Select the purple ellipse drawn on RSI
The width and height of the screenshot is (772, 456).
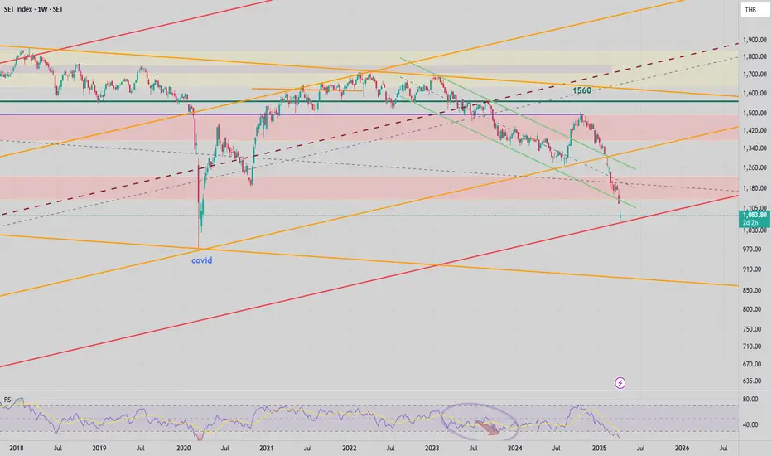click(x=480, y=421)
